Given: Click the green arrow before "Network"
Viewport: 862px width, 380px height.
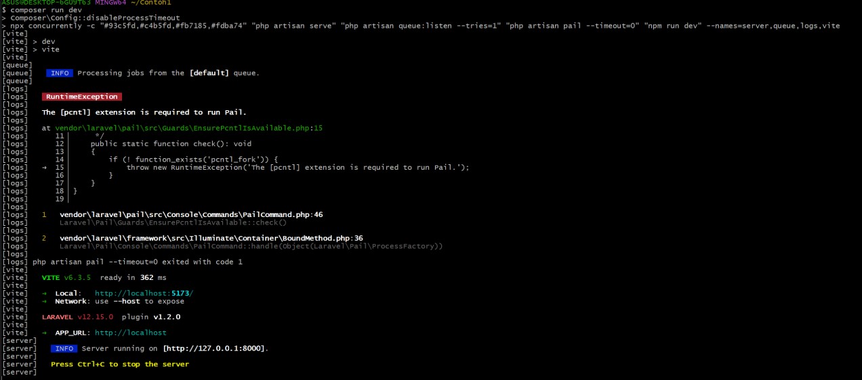Looking at the screenshot, I should coord(45,302).
